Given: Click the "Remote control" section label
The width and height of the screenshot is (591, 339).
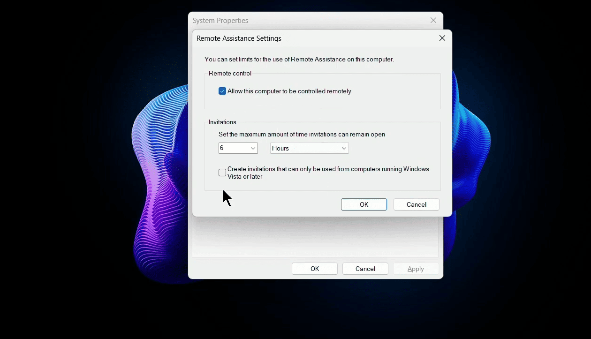Looking at the screenshot, I should click(x=230, y=73).
